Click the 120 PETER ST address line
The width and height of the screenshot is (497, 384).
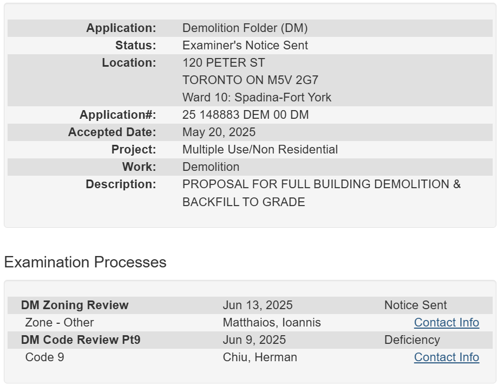(x=224, y=63)
